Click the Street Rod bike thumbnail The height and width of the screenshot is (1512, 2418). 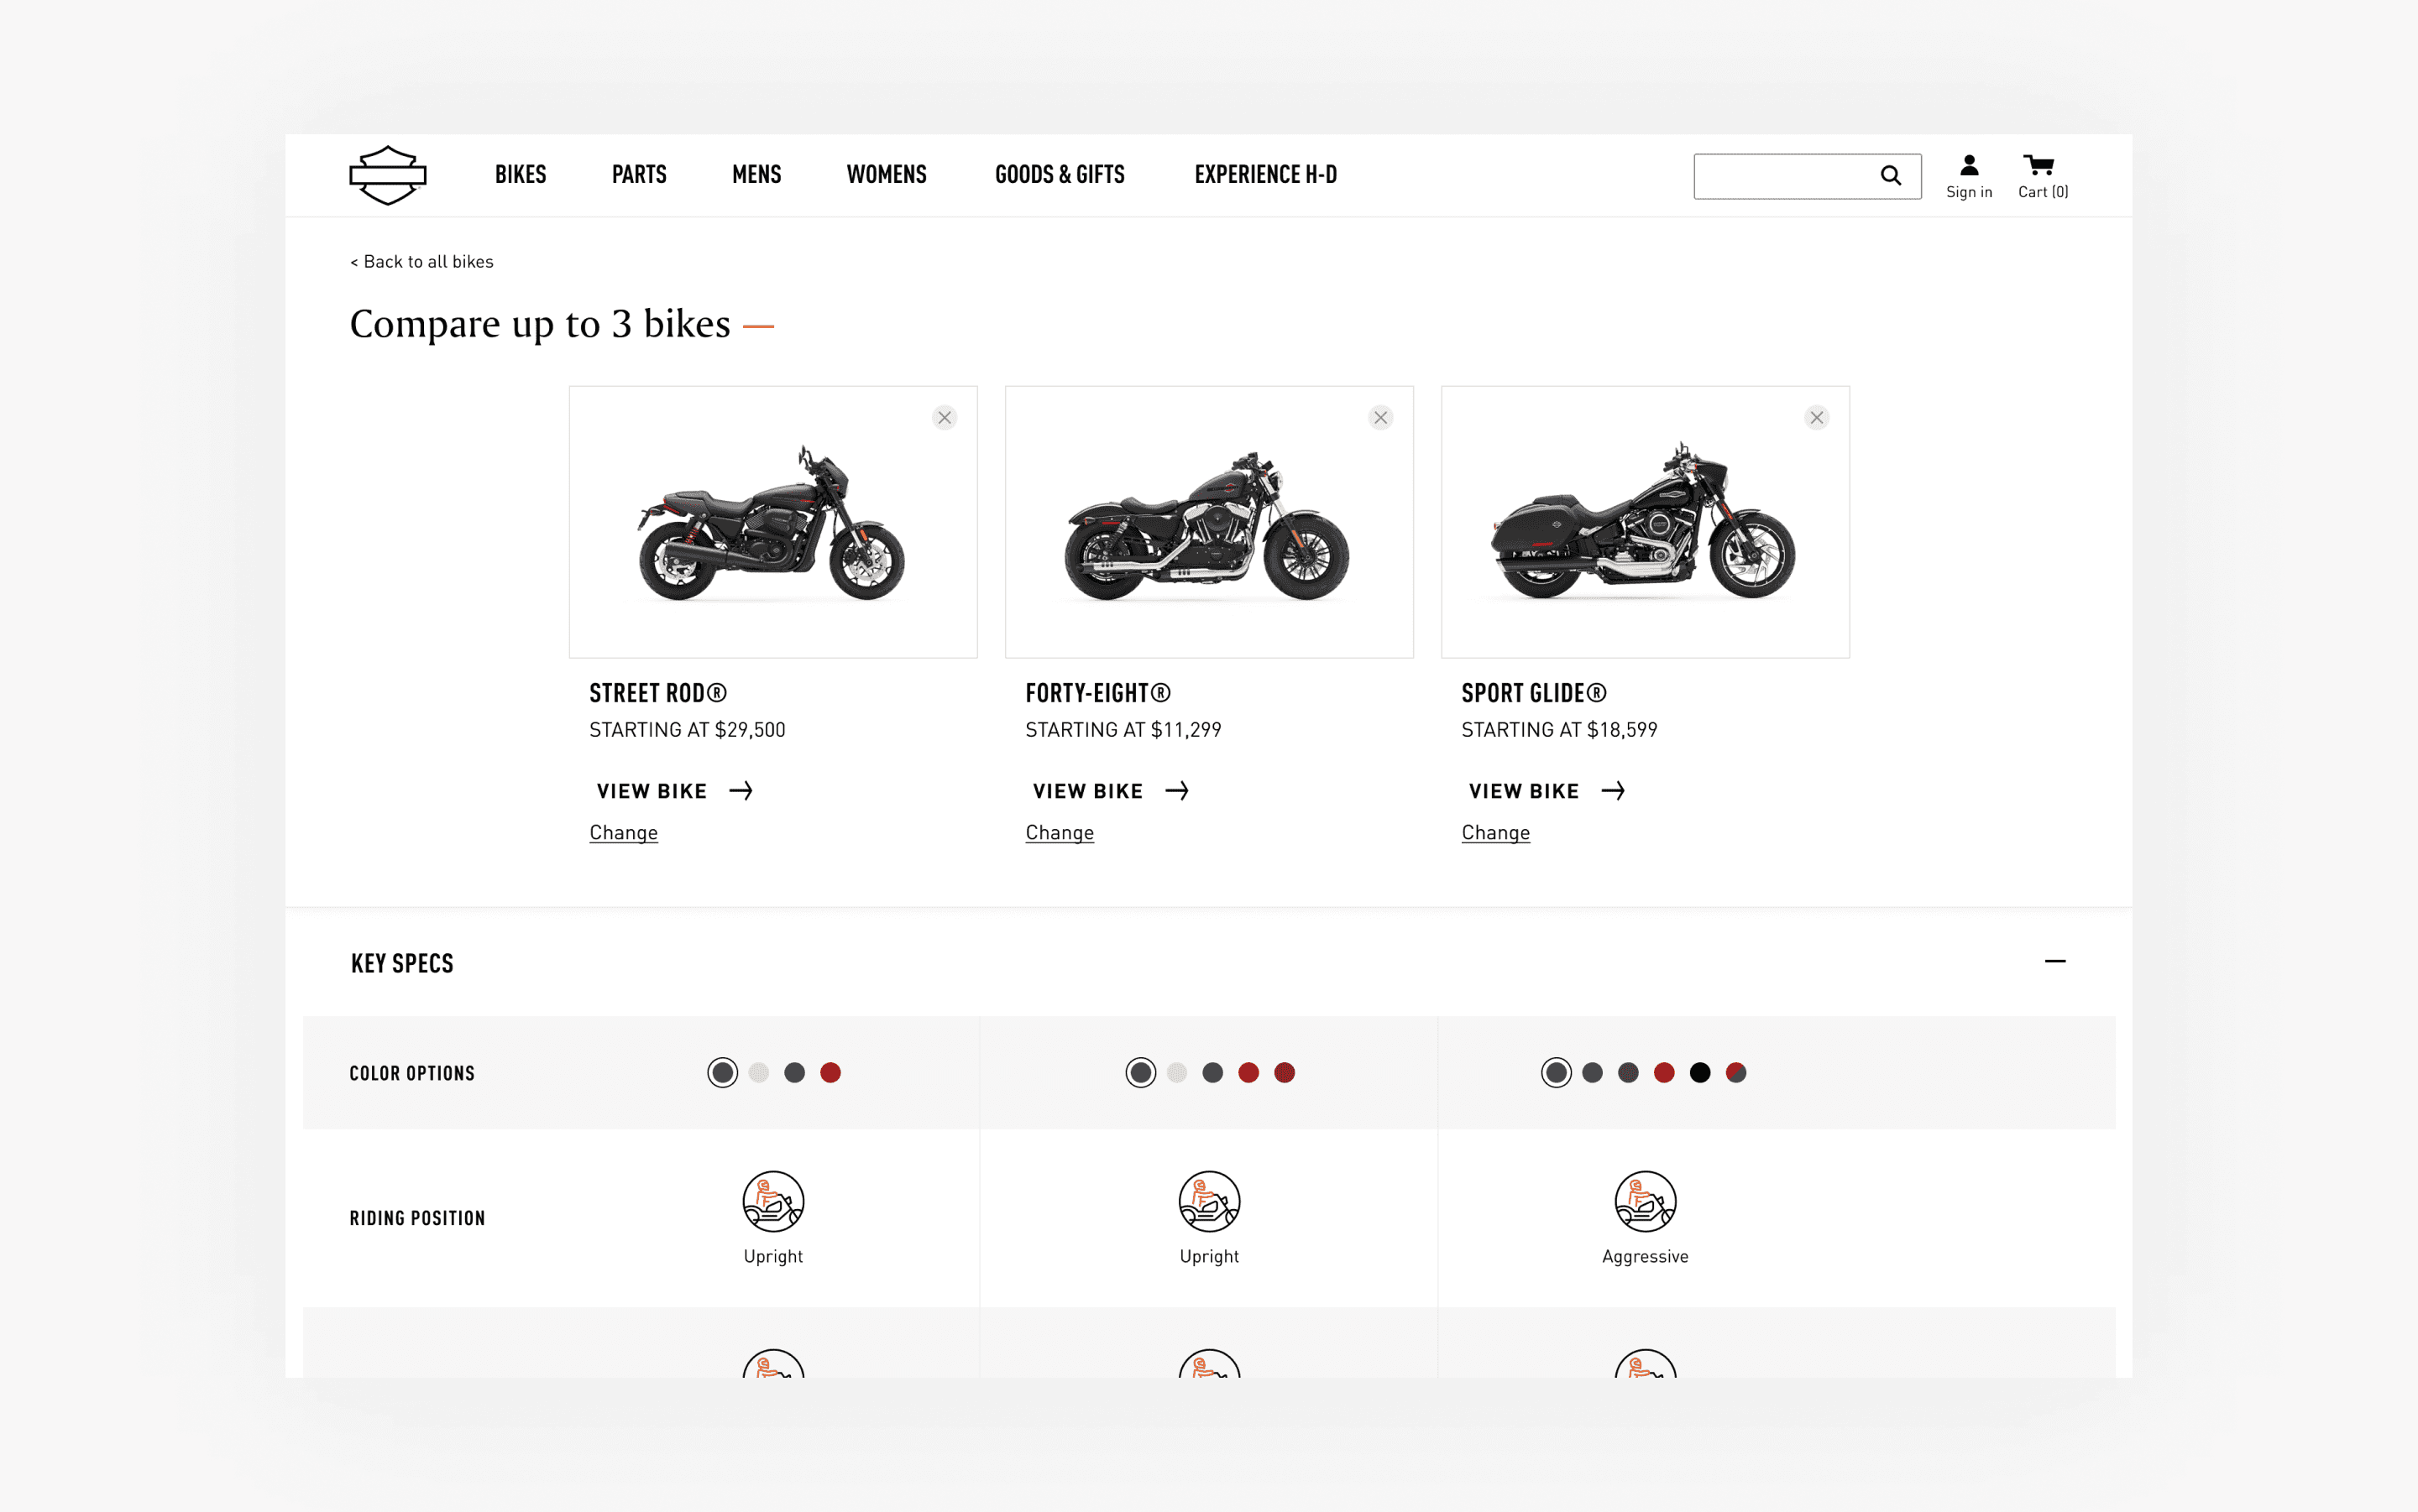click(772, 523)
